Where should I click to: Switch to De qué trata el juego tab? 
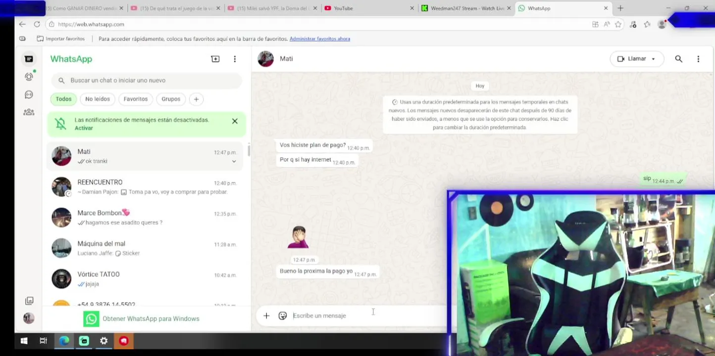pyautogui.click(x=175, y=8)
